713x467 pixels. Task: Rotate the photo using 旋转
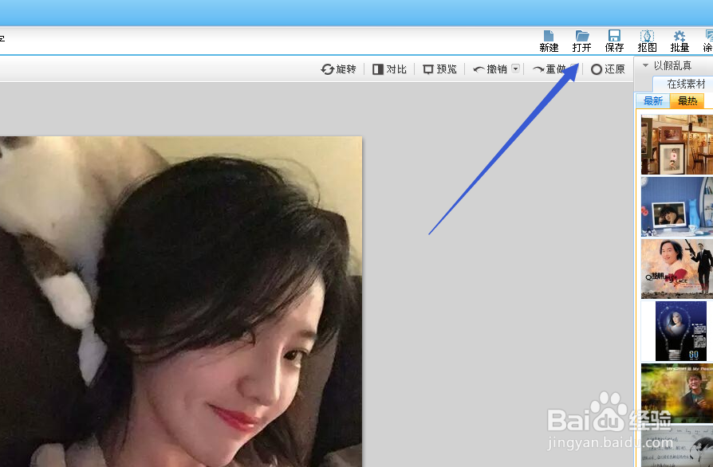pyautogui.click(x=338, y=69)
